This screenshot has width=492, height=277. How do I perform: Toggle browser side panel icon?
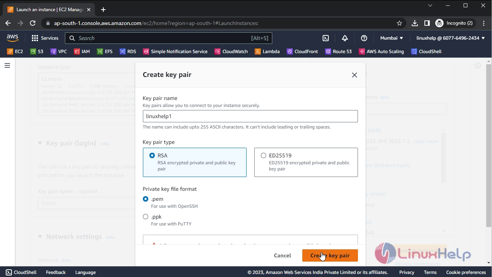427,23
